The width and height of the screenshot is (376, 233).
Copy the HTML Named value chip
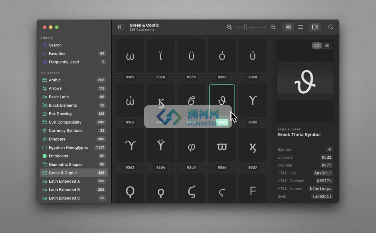320,189
